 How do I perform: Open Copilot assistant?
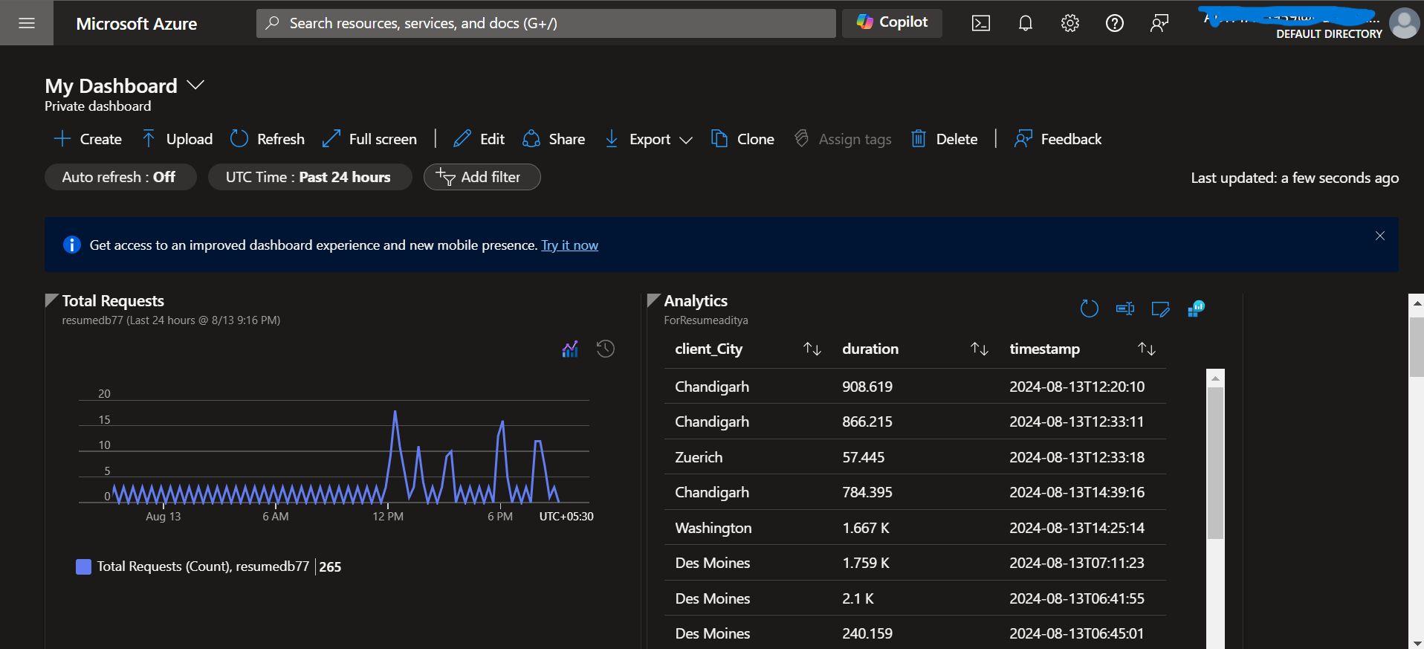pos(892,23)
